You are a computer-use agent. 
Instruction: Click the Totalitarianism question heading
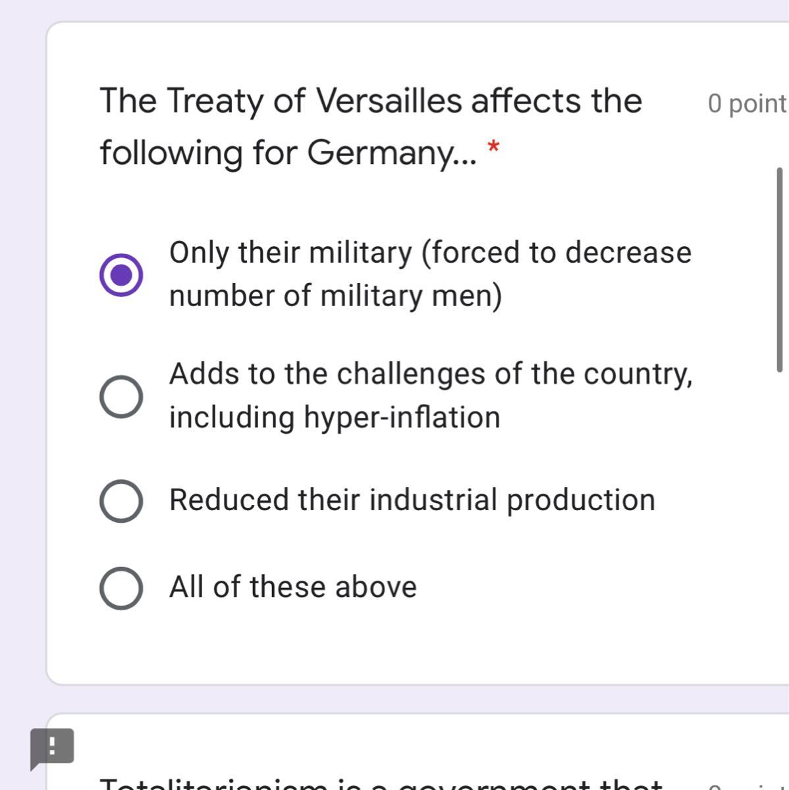pyautogui.click(x=381, y=783)
